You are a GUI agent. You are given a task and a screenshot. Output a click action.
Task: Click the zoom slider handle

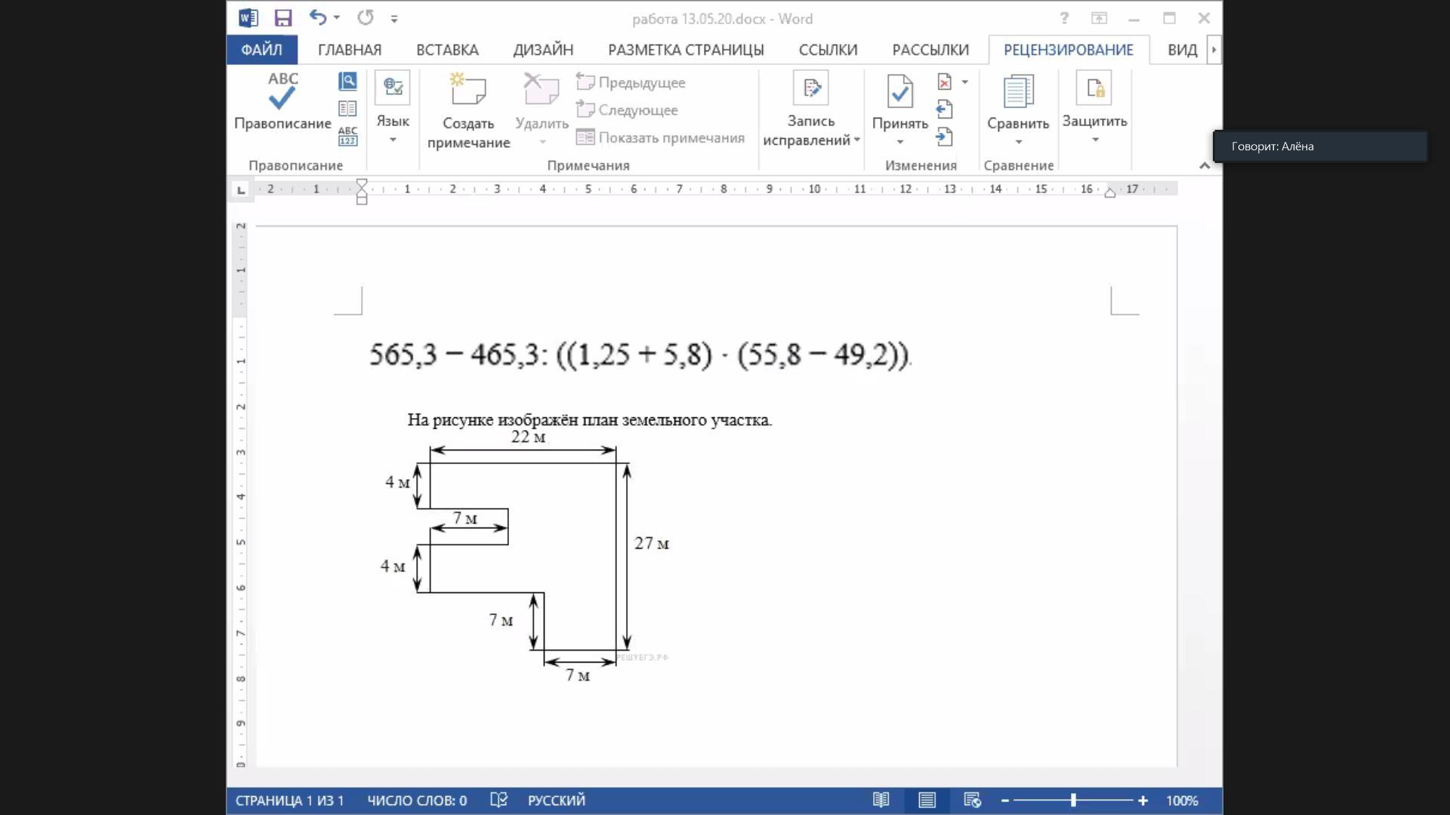click(x=1073, y=800)
